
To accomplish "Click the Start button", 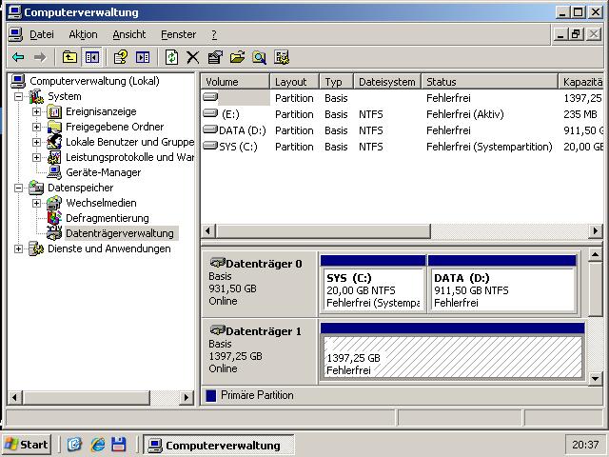I will 27,445.
